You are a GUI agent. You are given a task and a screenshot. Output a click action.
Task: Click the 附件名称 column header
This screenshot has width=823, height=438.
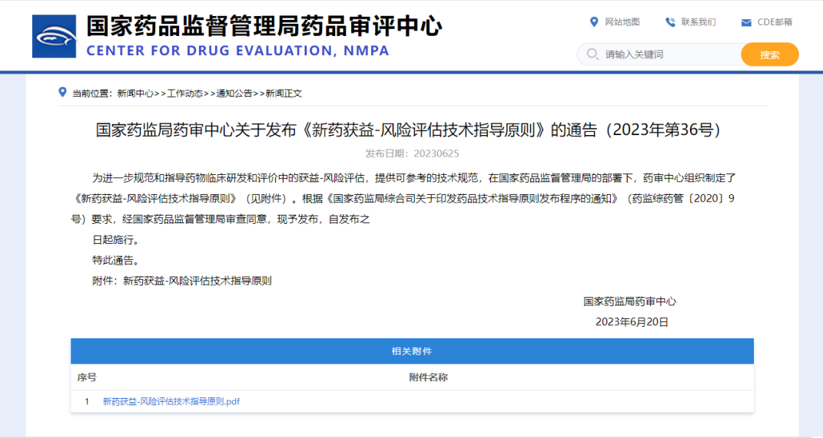point(428,377)
